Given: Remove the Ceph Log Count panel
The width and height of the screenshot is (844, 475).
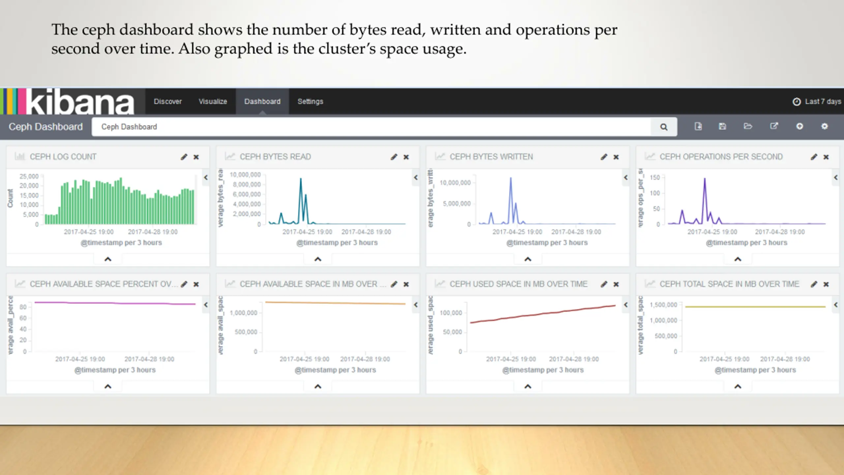Looking at the screenshot, I should coord(196,157).
